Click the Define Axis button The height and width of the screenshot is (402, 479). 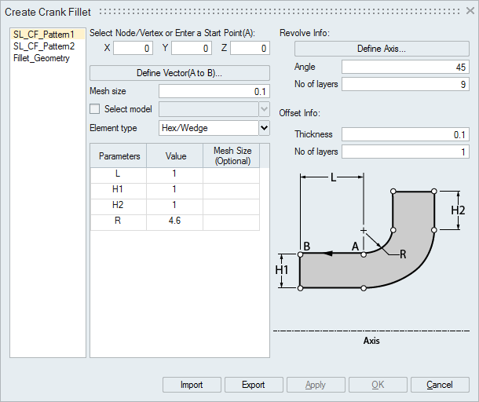[381, 49]
